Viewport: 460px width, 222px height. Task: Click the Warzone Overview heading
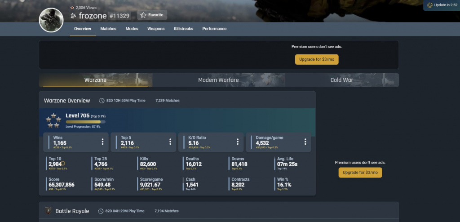[x=67, y=101]
